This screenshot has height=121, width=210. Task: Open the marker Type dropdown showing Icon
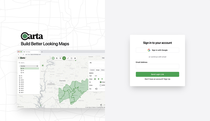click(x=99, y=76)
